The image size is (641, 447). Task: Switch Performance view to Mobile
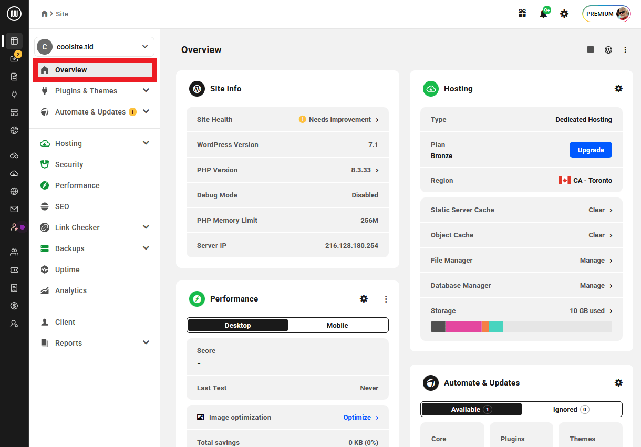[337, 325]
